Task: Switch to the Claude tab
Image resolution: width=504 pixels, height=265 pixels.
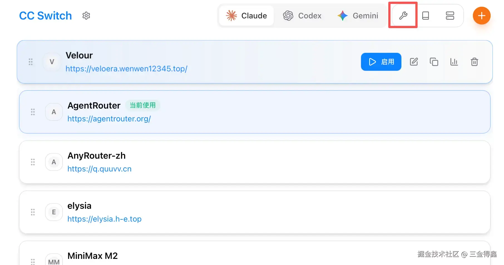Action: coord(246,16)
